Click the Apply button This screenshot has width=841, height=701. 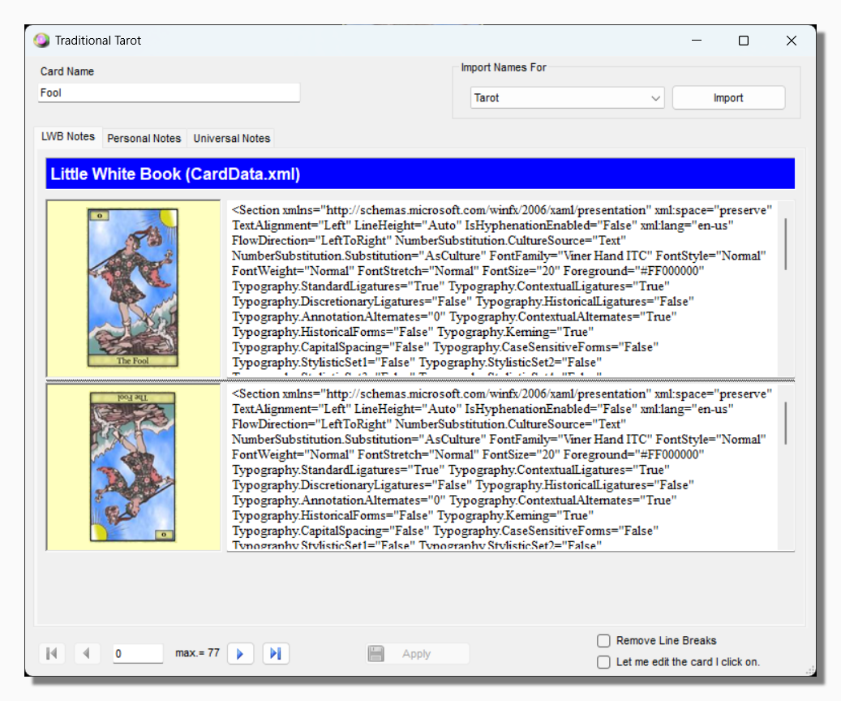tap(418, 653)
